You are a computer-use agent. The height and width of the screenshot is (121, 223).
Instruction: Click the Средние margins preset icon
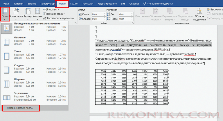pyautogui.click(x=7, y=70)
